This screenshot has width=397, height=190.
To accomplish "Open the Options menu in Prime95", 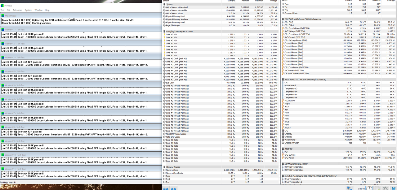I will point(28,10).
